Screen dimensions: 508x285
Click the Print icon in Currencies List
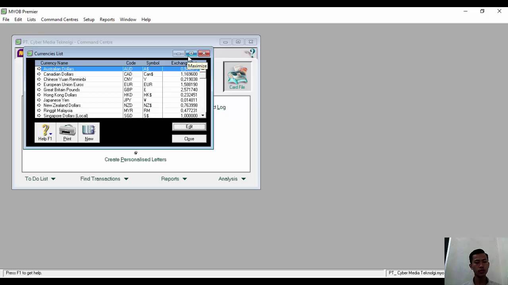tap(67, 133)
